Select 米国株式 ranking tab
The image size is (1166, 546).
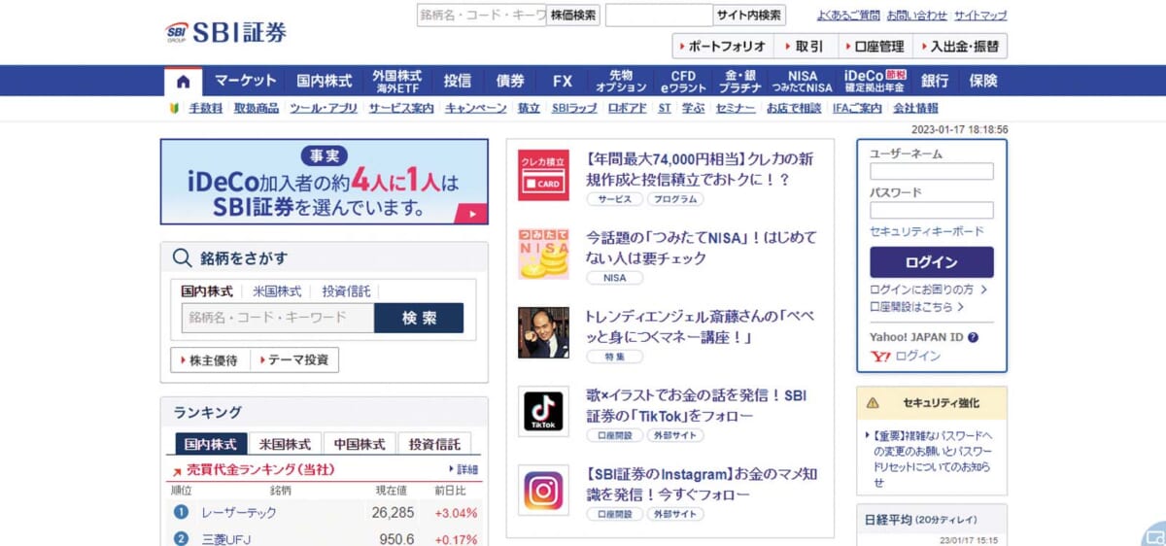click(285, 444)
